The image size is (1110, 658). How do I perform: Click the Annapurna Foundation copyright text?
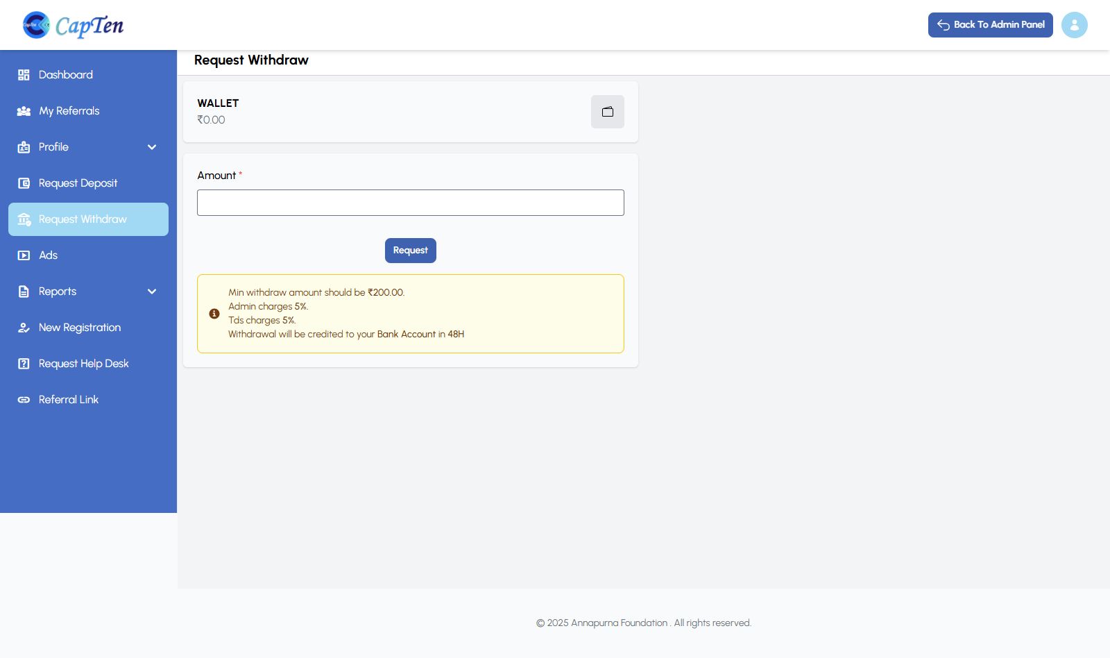(x=644, y=623)
